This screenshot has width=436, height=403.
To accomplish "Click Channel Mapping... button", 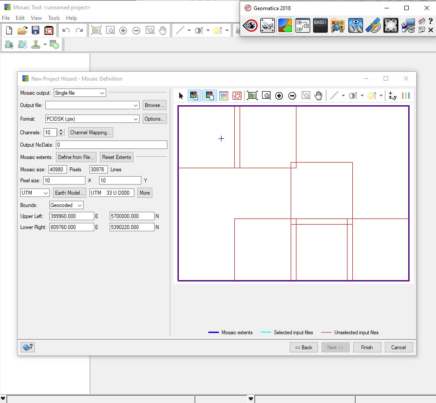I will pyautogui.click(x=90, y=133).
